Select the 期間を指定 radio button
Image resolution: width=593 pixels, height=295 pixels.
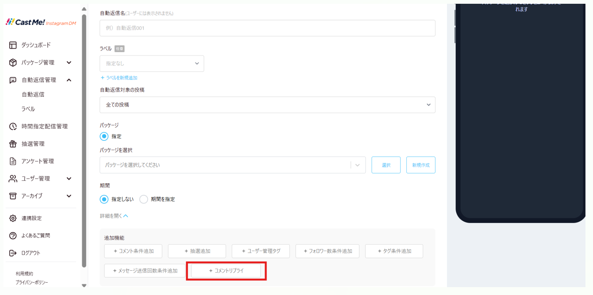pyautogui.click(x=144, y=199)
